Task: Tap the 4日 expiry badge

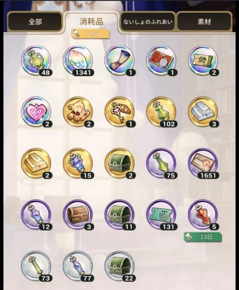Action: [91, 34]
